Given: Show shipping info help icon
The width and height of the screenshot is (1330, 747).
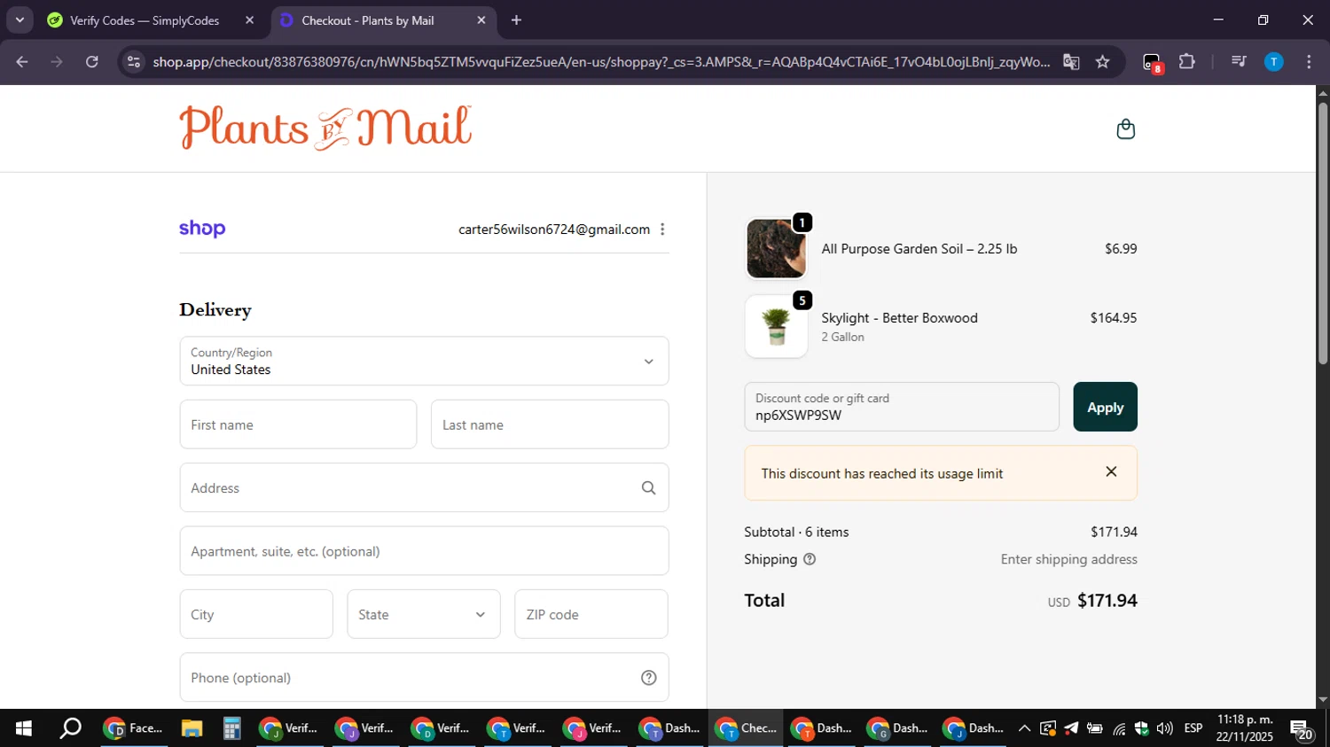Looking at the screenshot, I should (809, 559).
